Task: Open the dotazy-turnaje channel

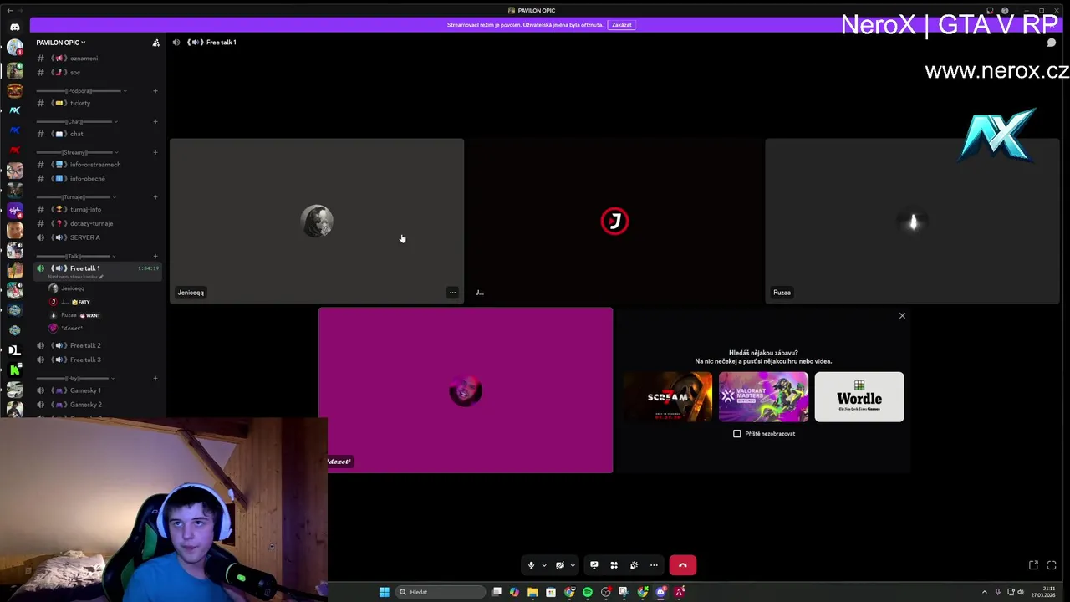Action: 98,223
